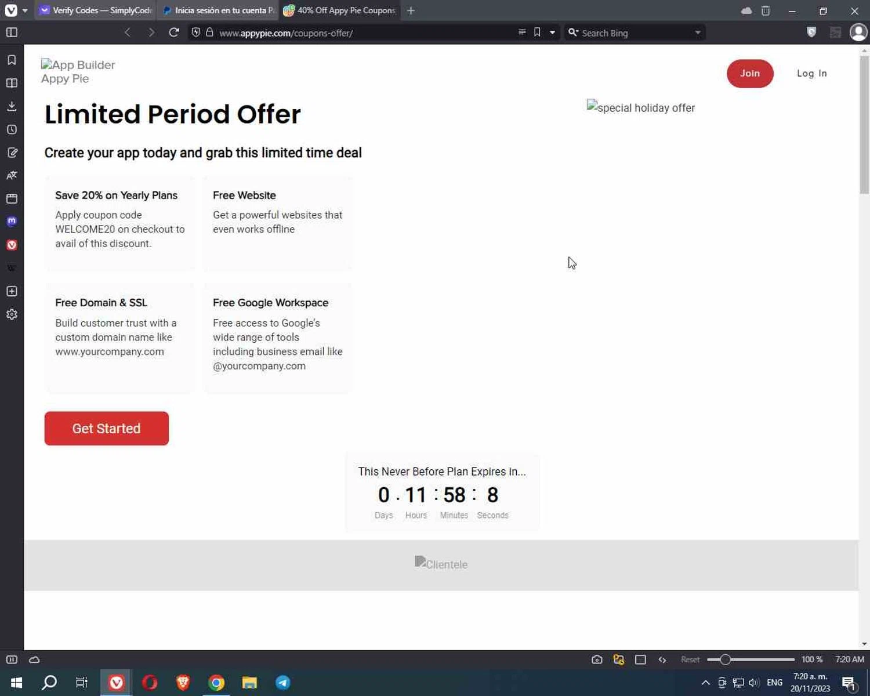Screen dimensions: 870x696
Task: Toggle the panel from the status bar icon
Action: click(x=12, y=659)
